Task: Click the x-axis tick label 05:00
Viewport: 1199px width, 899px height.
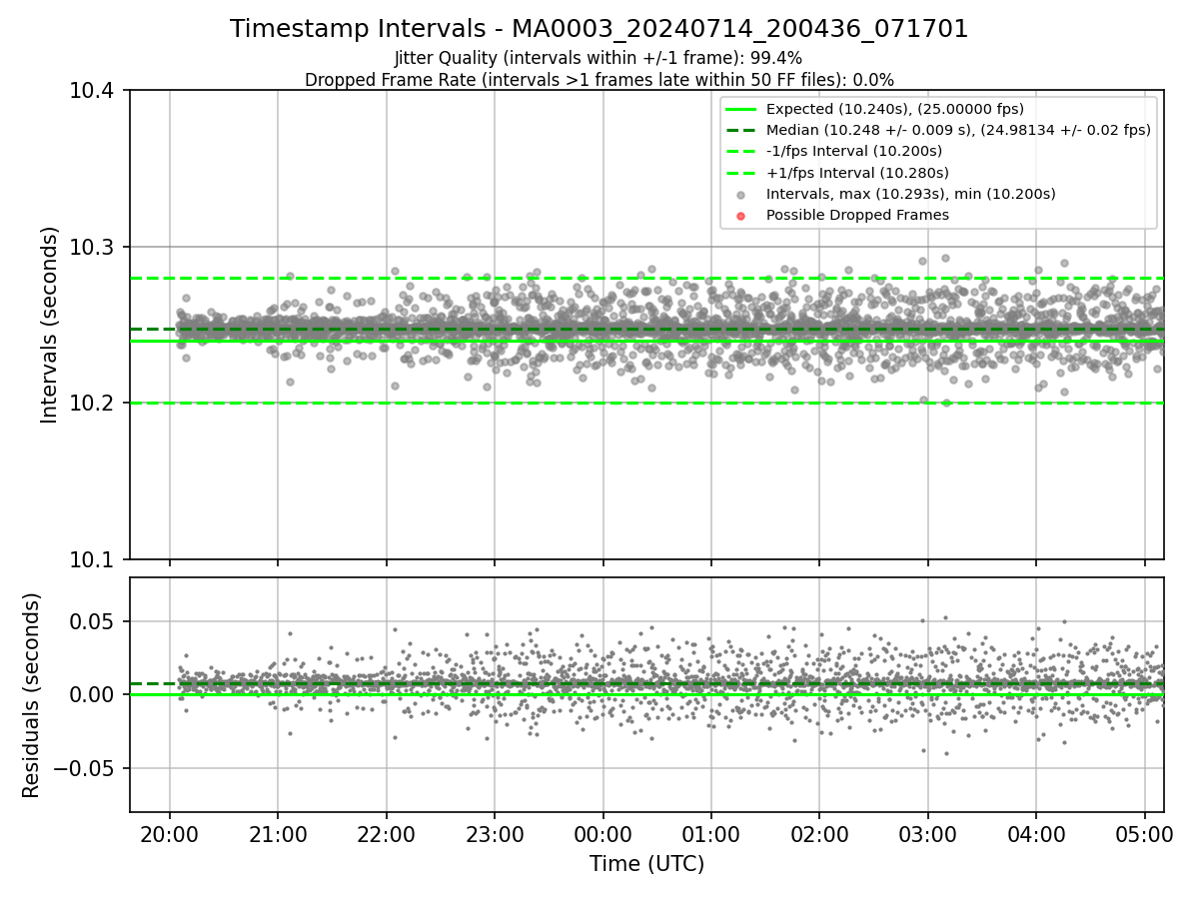Action: [x=1144, y=833]
